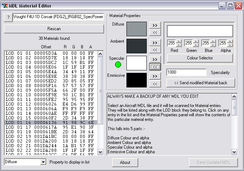Viewport: 244px width, 171px height.
Task: Click Send modified Material back button
Action: click(201, 83)
